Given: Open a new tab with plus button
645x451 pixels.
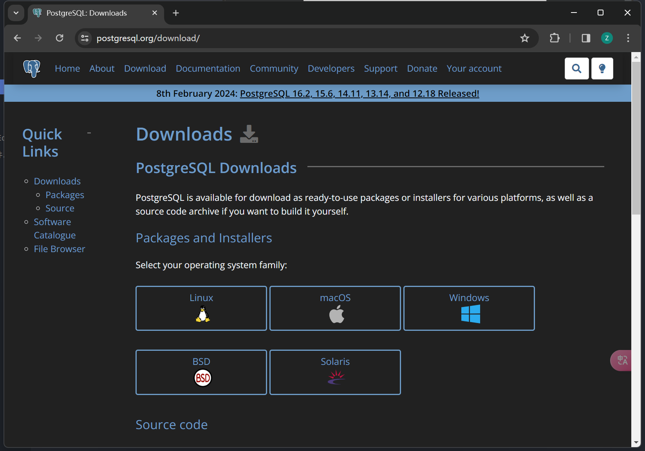Looking at the screenshot, I should click(176, 13).
